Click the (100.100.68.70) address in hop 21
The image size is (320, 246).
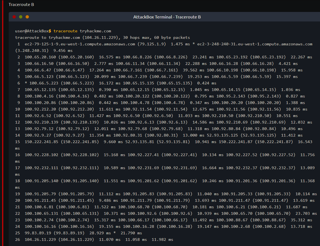coord(170,207)
